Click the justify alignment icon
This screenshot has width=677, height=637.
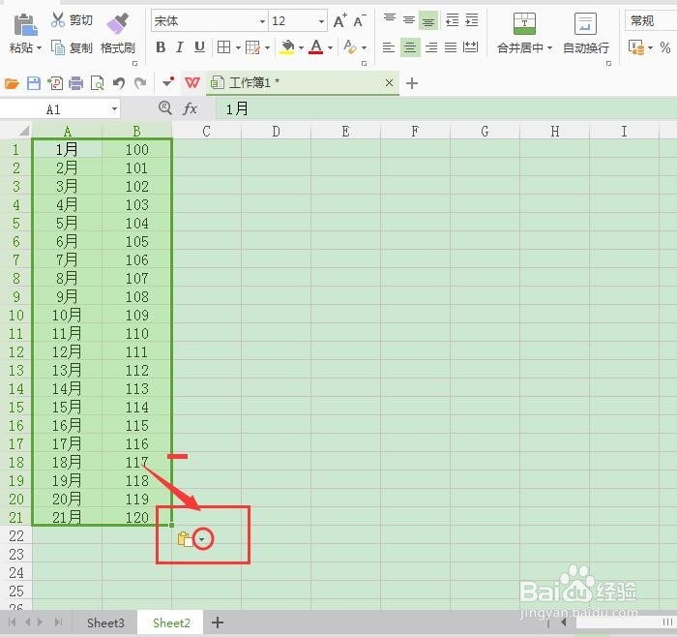click(451, 47)
